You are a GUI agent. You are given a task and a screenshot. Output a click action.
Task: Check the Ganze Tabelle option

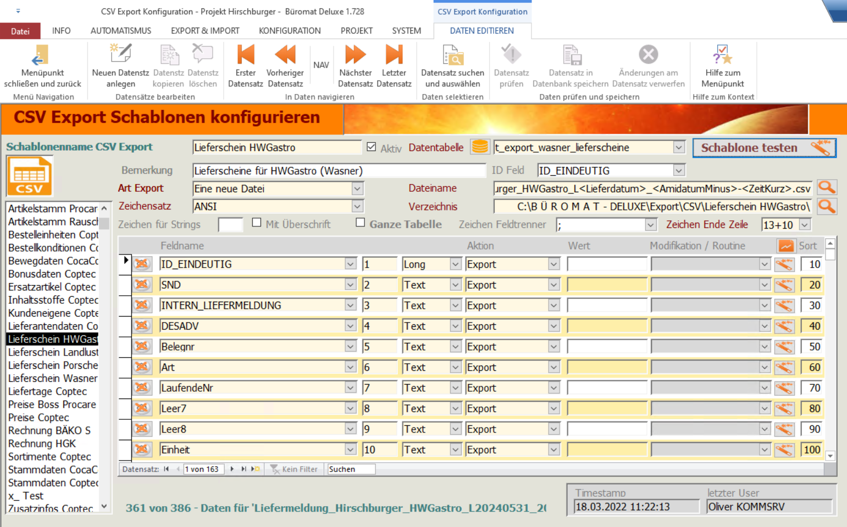click(x=360, y=223)
